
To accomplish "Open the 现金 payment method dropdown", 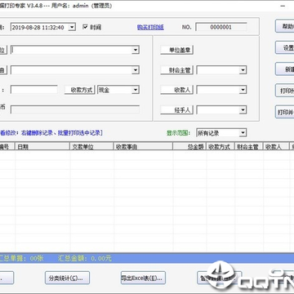I will tap(136, 90).
